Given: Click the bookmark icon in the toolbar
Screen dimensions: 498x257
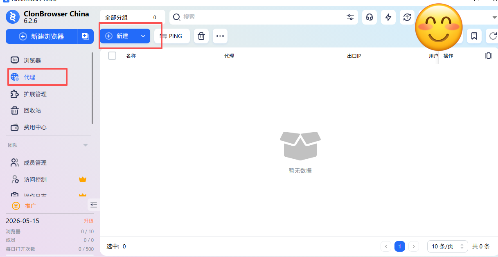Looking at the screenshot, I should pyautogui.click(x=474, y=36).
